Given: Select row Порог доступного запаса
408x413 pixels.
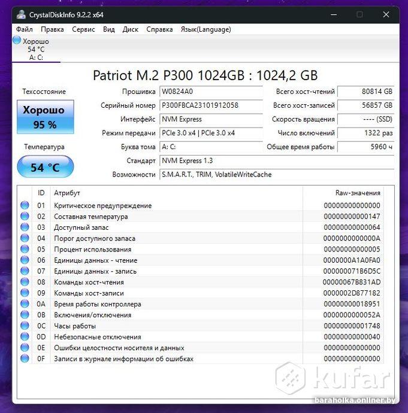Looking at the screenshot, I should point(201,238).
